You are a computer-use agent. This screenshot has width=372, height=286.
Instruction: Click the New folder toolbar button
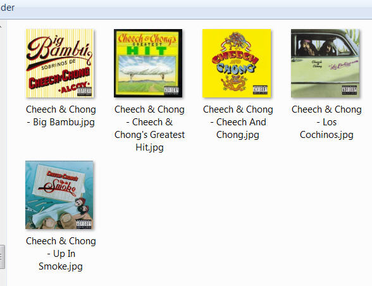tap(7, 8)
